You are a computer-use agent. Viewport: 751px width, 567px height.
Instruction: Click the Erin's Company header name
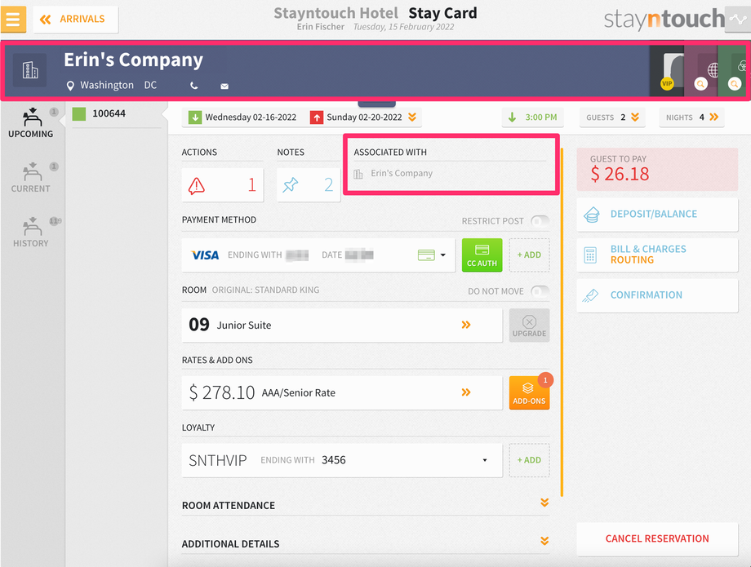[x=134, y=60]
